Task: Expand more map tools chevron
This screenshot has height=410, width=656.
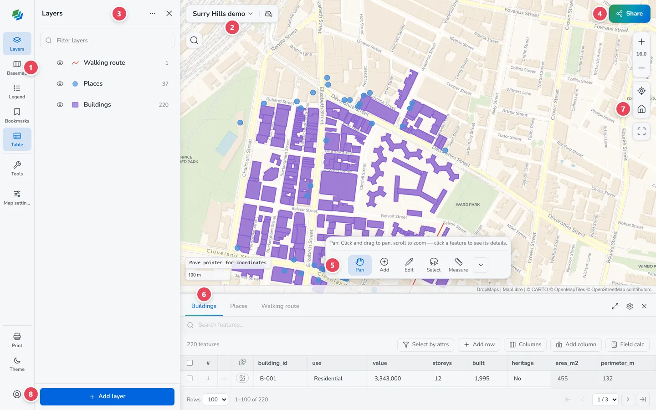Action: tap(481, 265)
